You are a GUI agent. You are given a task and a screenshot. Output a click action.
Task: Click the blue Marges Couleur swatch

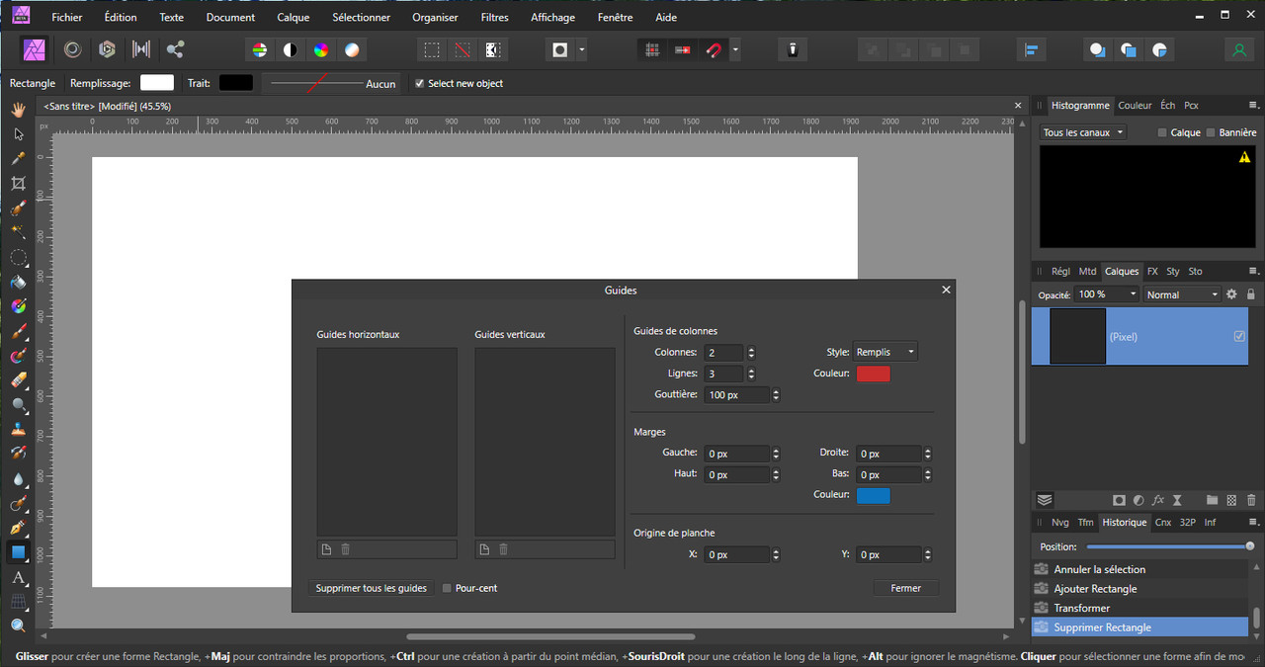coord(873,495)
